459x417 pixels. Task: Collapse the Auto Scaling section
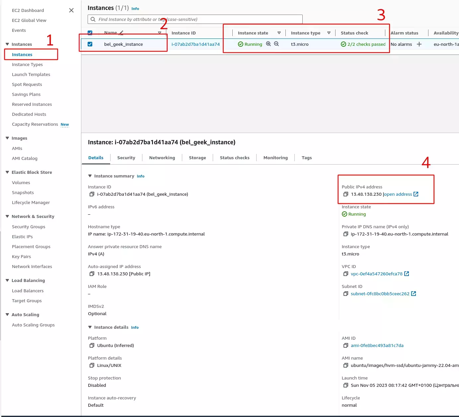[7, 314]
